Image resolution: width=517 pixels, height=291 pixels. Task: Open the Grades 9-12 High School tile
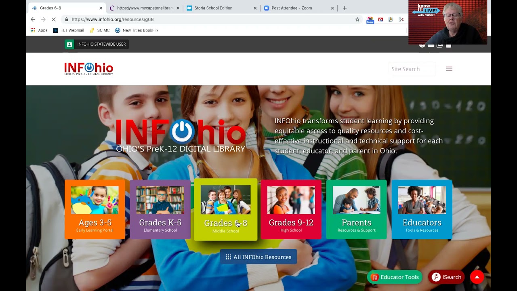pyautogui.click(x=291, y=209)
